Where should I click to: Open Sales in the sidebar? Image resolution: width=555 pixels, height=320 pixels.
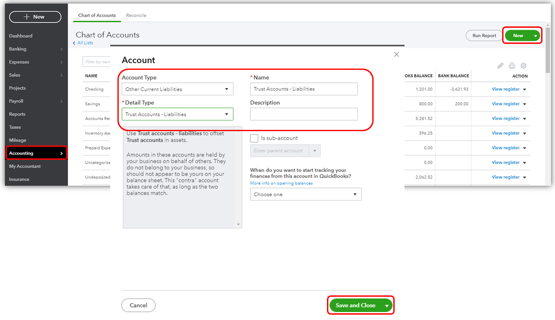click(36, 75)
